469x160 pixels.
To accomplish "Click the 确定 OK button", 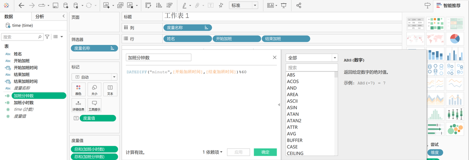I will [265, 152].
